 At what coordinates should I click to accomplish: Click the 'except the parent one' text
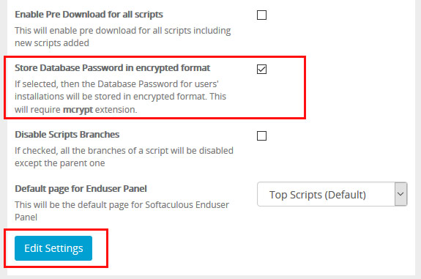[60, 163]
